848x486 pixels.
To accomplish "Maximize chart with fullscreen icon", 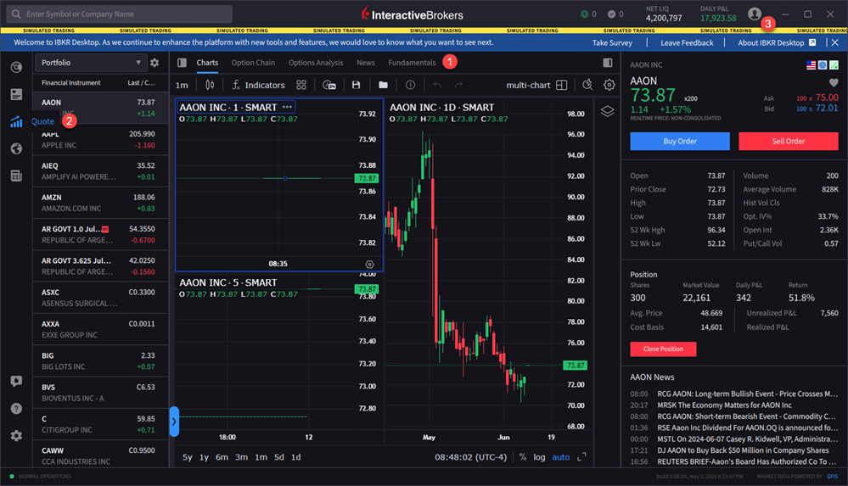I will (x=582, y=457).
